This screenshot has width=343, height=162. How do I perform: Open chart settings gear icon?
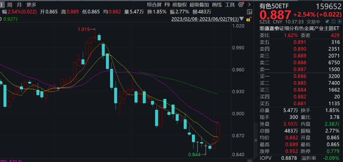pos(241,5)
